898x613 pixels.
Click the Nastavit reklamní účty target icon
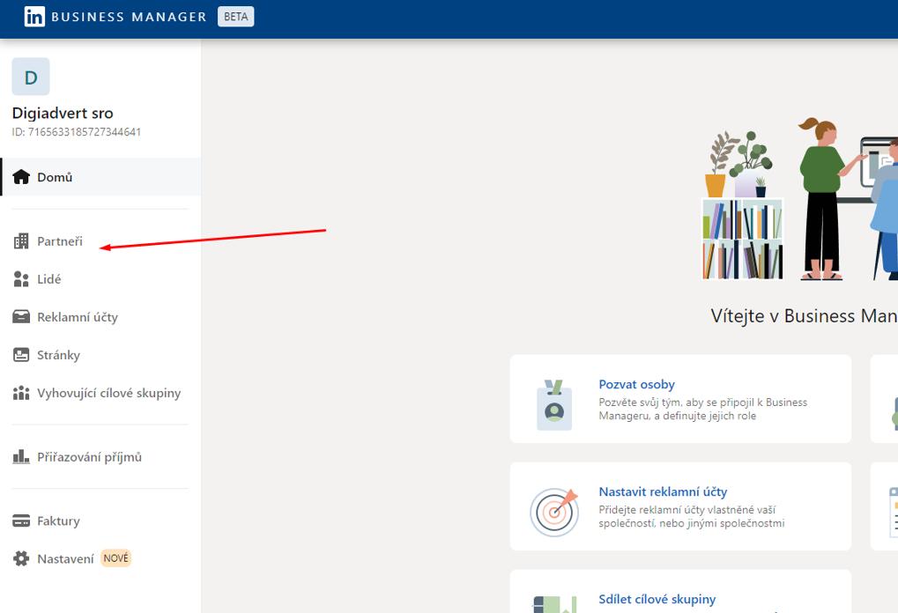[553, 509]
